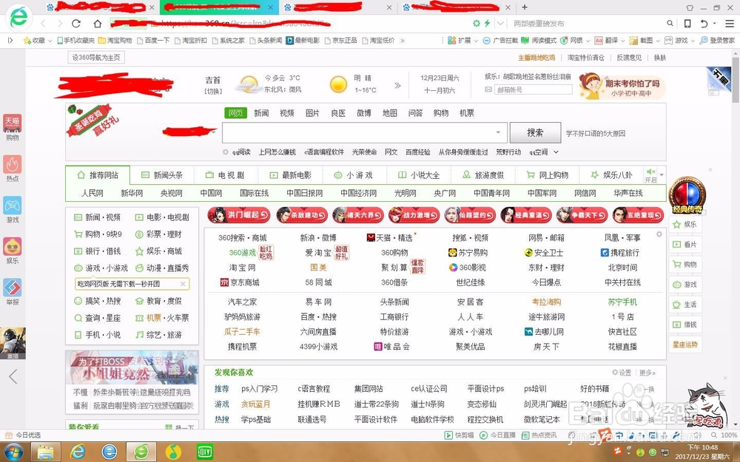This screenshot has height=462, width=740.
Task: Toggle sound 开启 in navigation tabs
Action: pos(650,175)
